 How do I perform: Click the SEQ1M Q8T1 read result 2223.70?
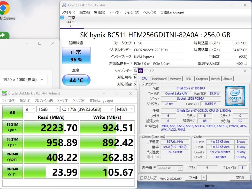(x=51, y=127)
